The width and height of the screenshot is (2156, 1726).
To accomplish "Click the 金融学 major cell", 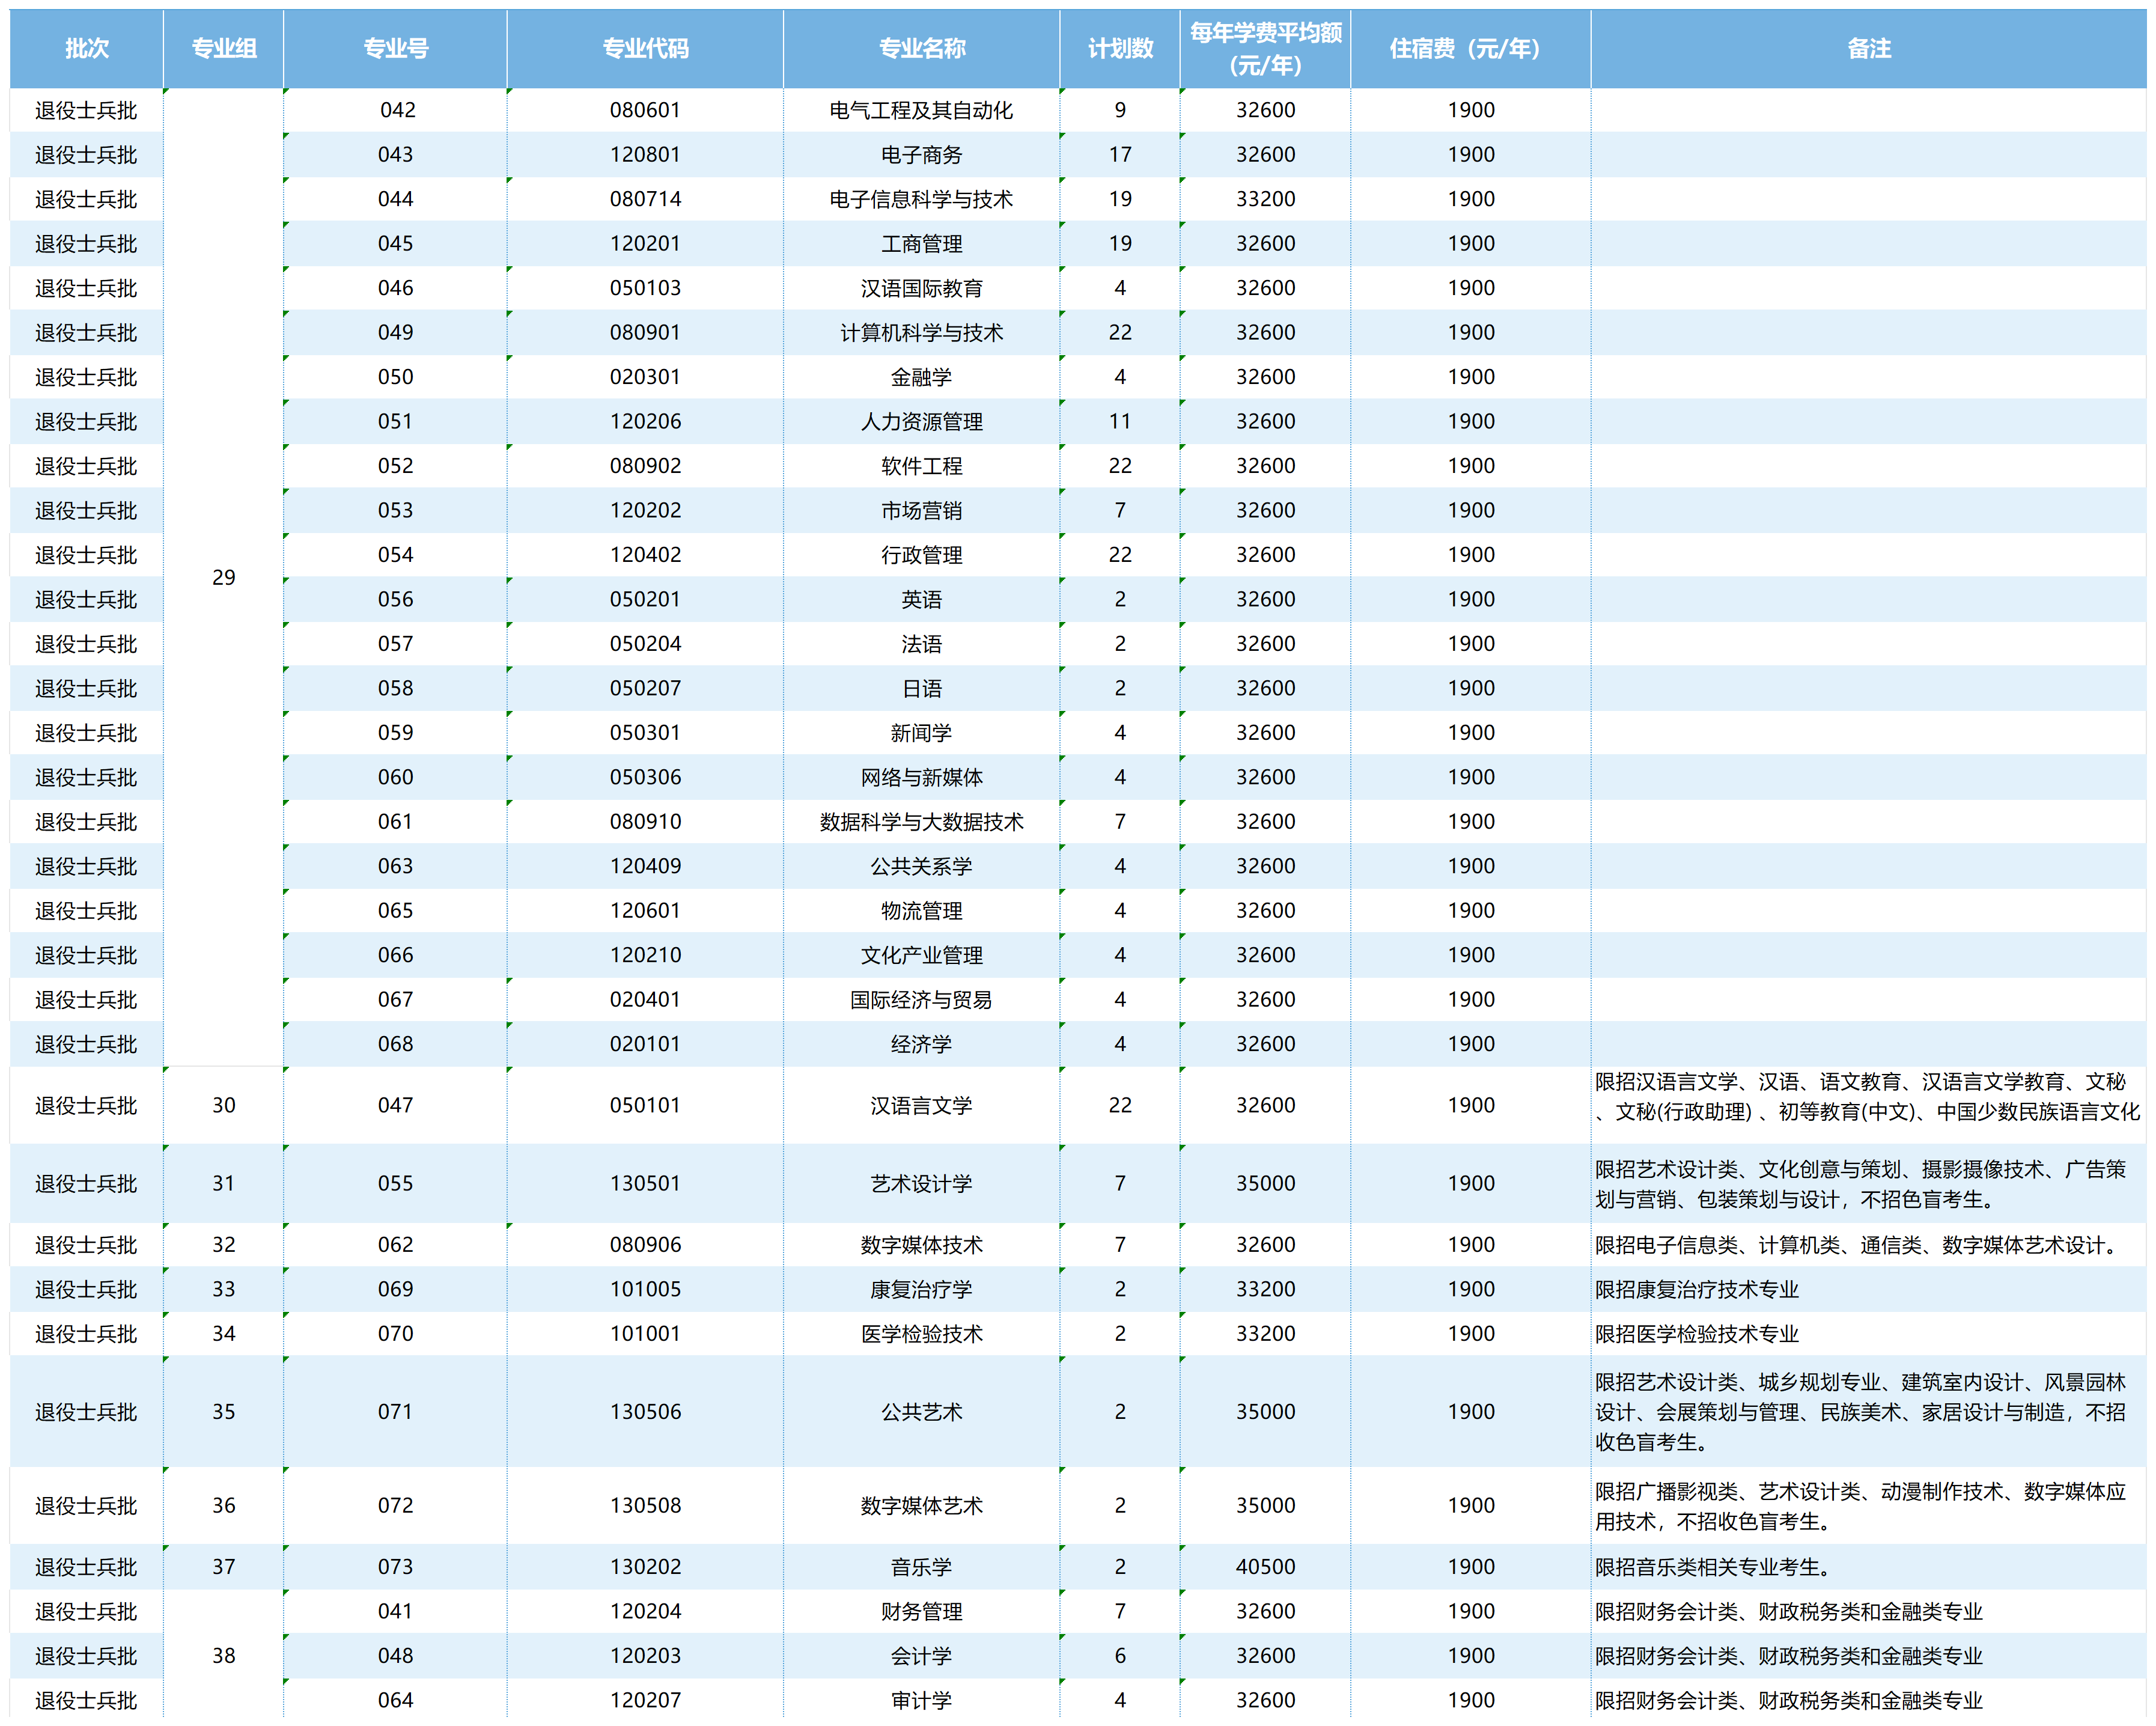I will click(x=921, y=377).
